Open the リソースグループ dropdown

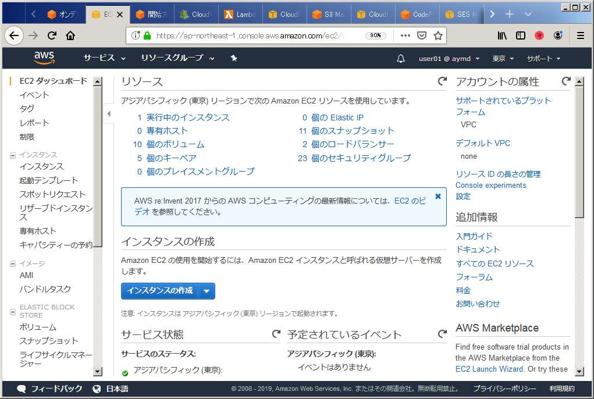coord(177,58)
